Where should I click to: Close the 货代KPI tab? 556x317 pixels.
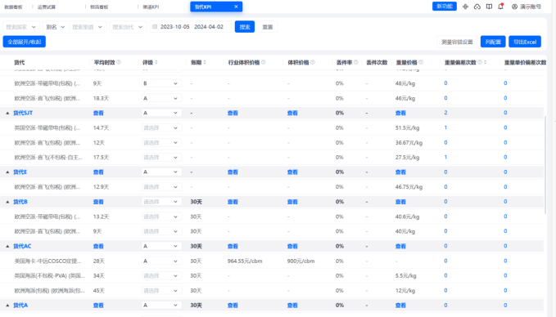tap(236, 7)
